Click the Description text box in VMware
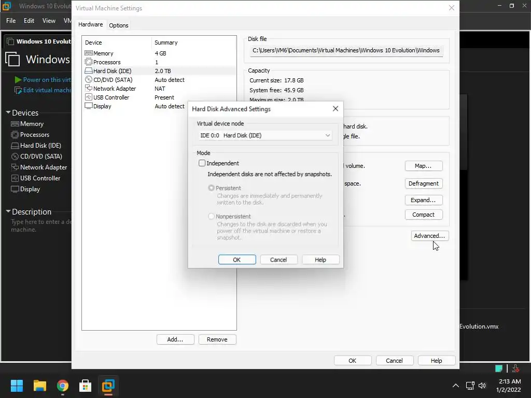The height and width of the screenshot is (398, 531). click(41, 226)
